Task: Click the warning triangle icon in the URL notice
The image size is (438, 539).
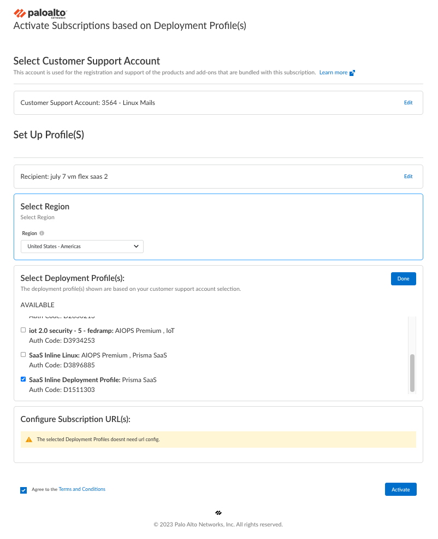Action: pyautogui.click(x=29, y=440)
